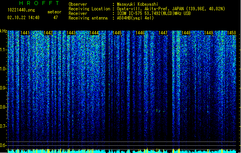This screenshot has width=241, height=153.
Task: Click the 1441 time marker
Action: coord(25,33)
